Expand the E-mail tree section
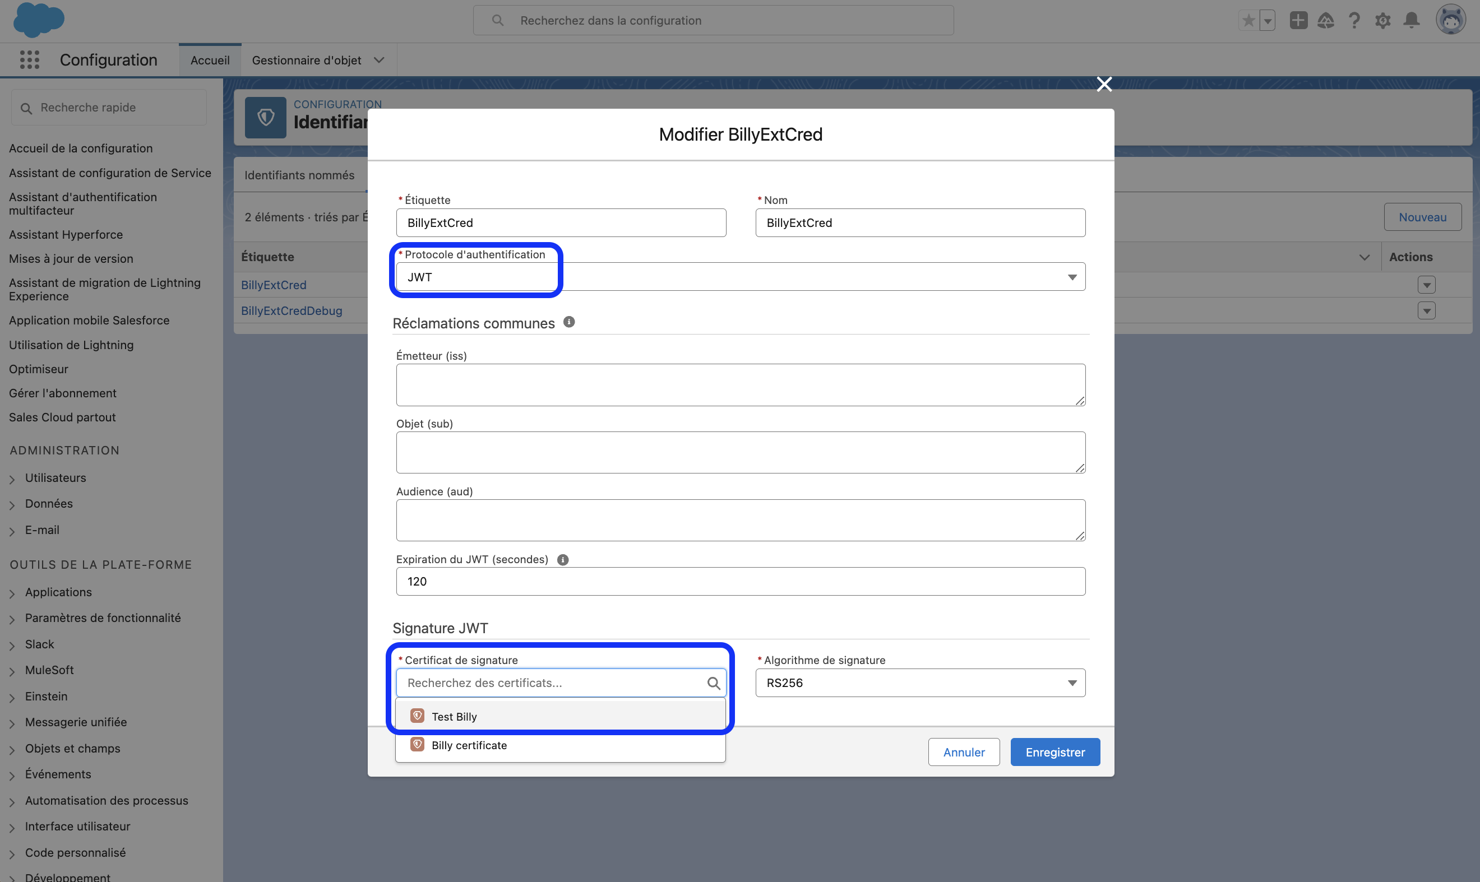Viewport: 1480px width, 882px height. click(12, 531)
